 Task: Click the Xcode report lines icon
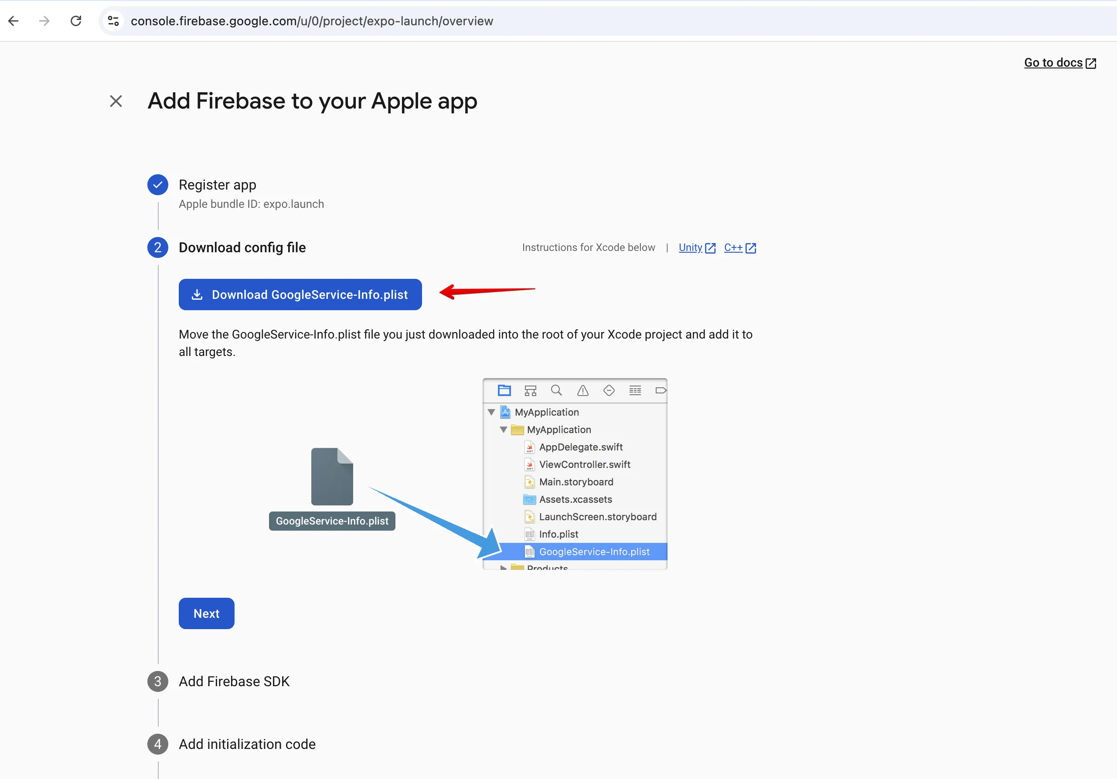pos(635,390)
